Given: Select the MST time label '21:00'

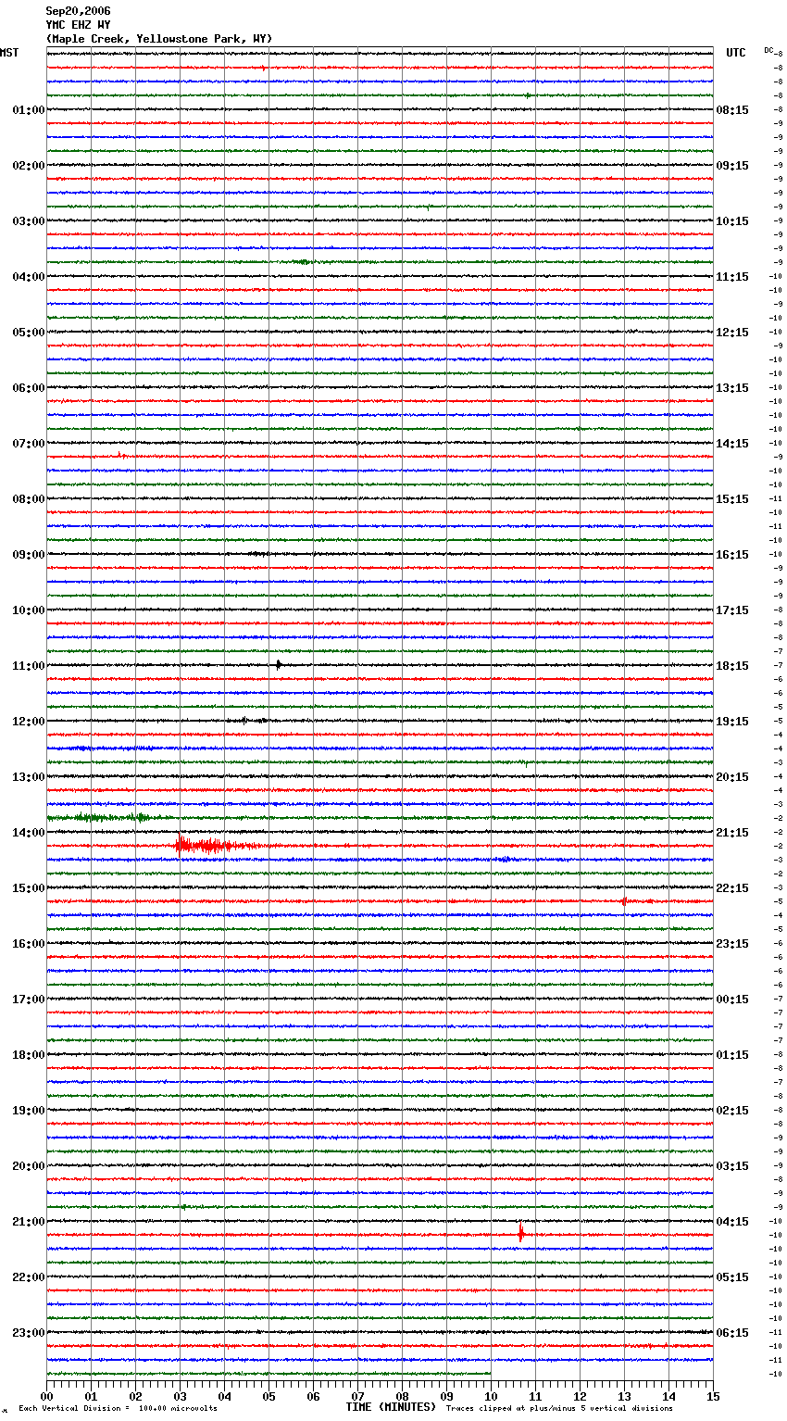Looking at the screenshot, I should coord(29,1222).
